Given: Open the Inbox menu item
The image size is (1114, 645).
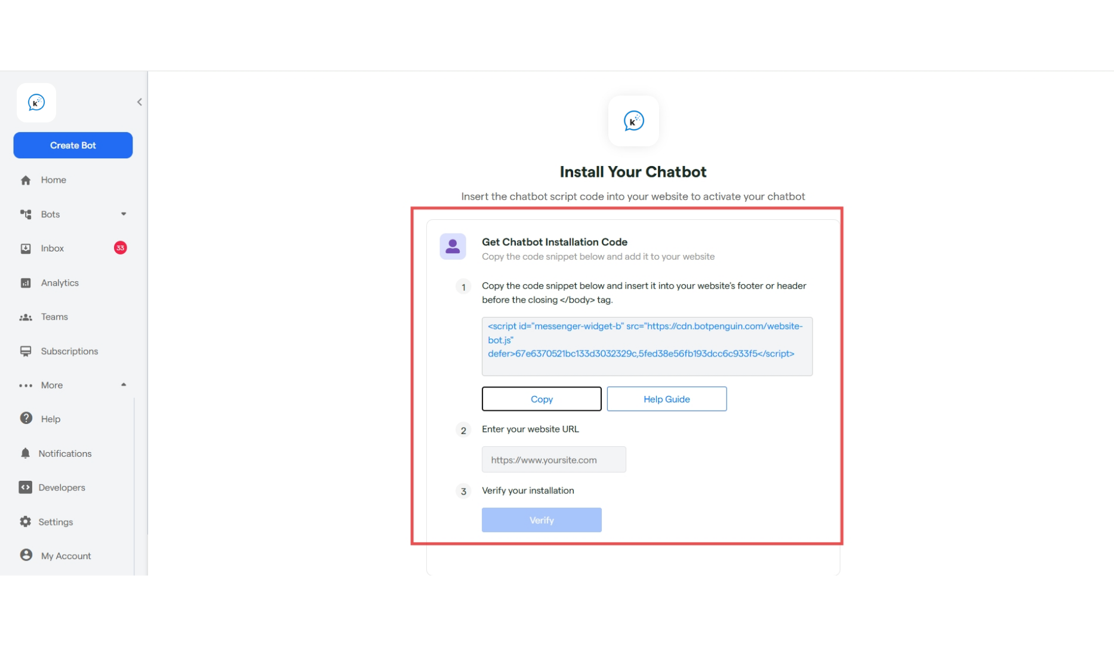Looking at the screenshot, I should 53,248.
